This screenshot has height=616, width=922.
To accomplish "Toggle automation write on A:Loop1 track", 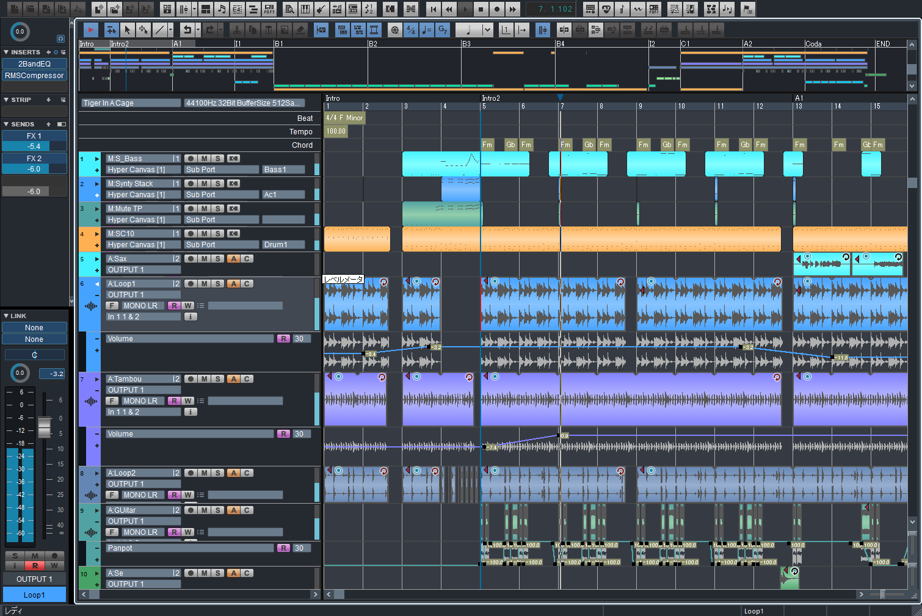I will 187,306.
